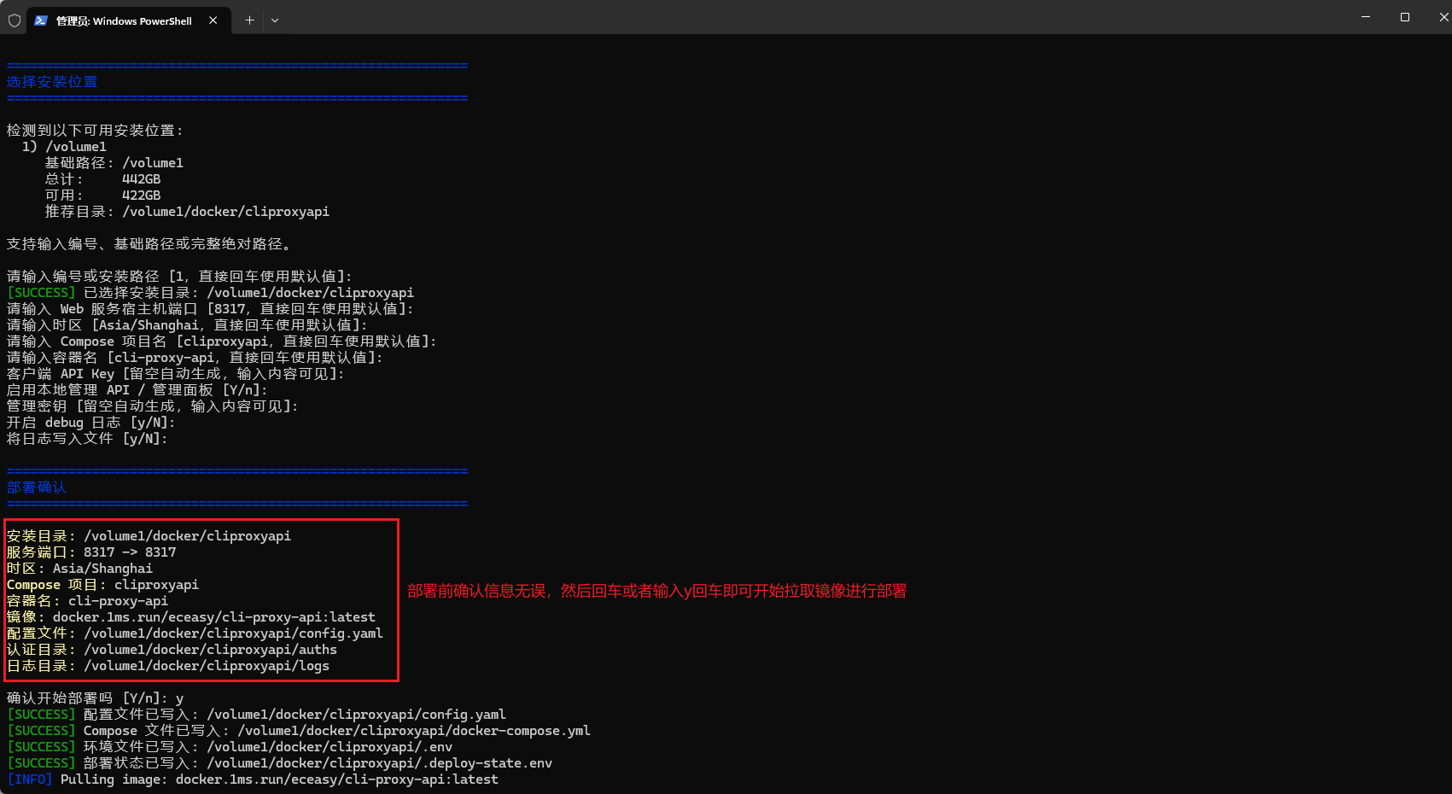Click the [INFO] Pulling image line

pos(253,779)
